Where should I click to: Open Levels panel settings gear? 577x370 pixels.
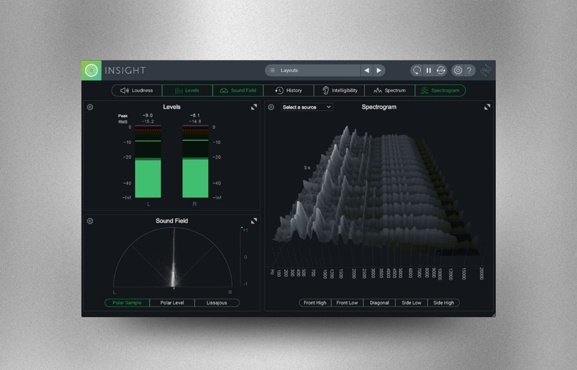click(x=90, y=107)
